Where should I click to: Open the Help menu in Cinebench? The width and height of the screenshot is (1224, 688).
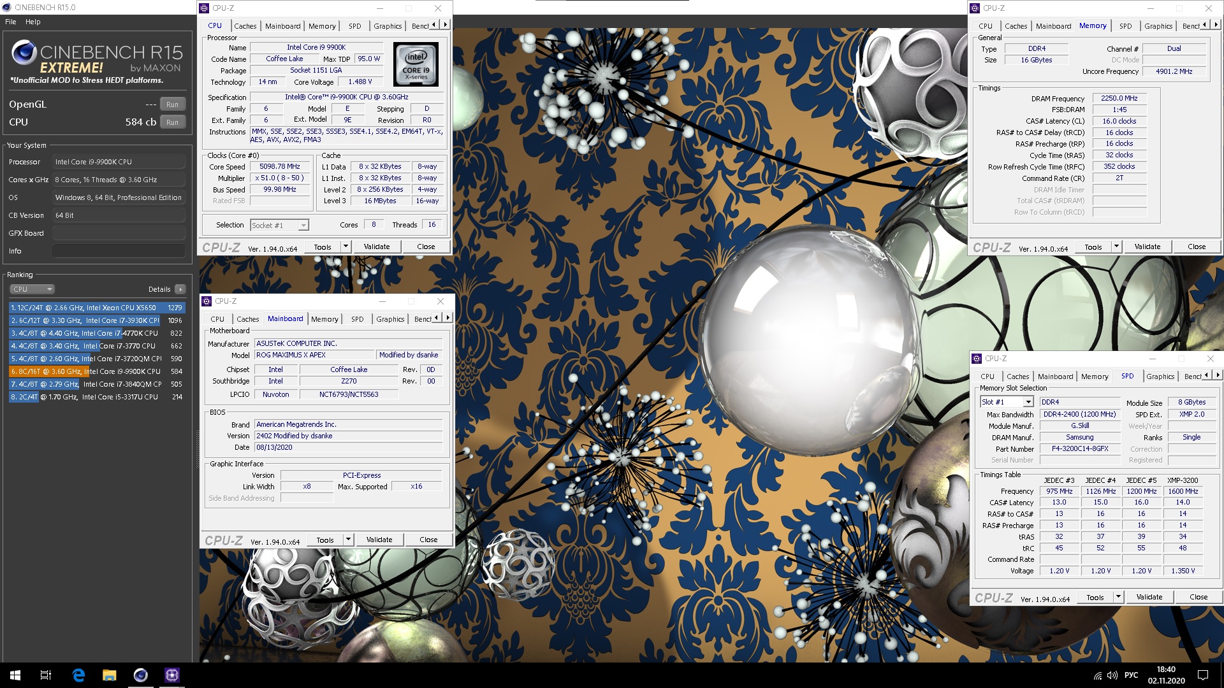tap(33, 22)
